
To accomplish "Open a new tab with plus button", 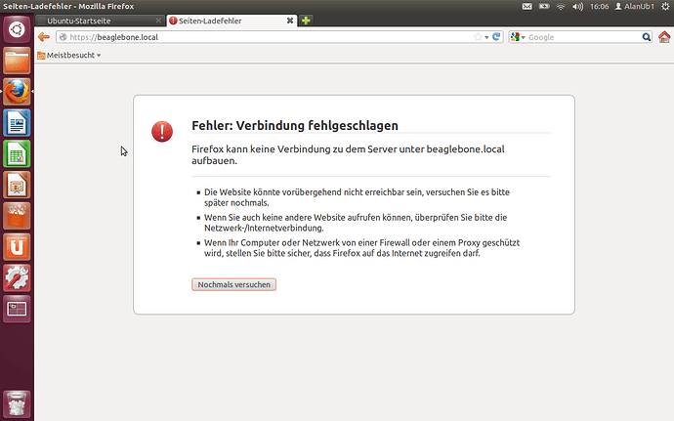I will [306, 21].
